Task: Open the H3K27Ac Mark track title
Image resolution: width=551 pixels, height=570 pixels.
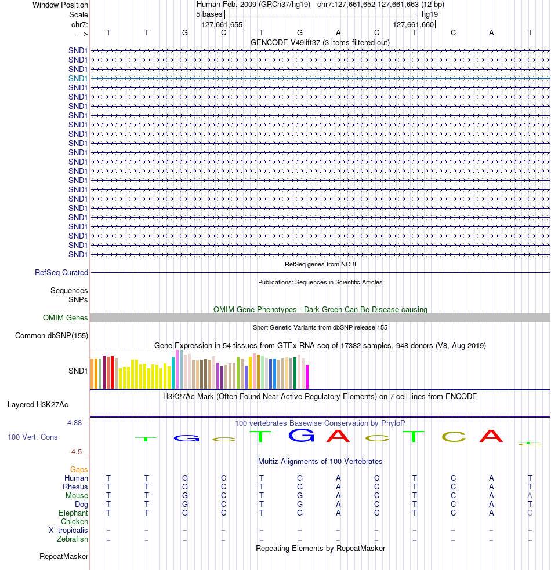Action: pyautogui.click(x=320, y=396)
